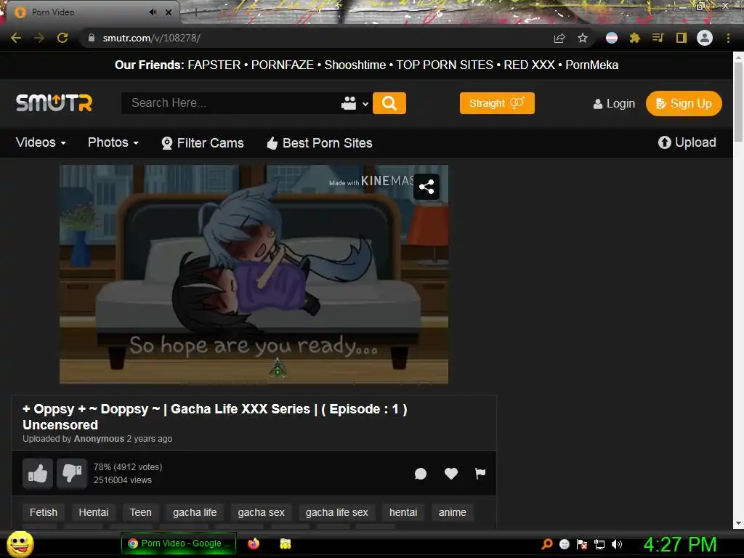
Task: Click the orange search magnifier button
Action: pyautogui.click(x=389, y=103)
